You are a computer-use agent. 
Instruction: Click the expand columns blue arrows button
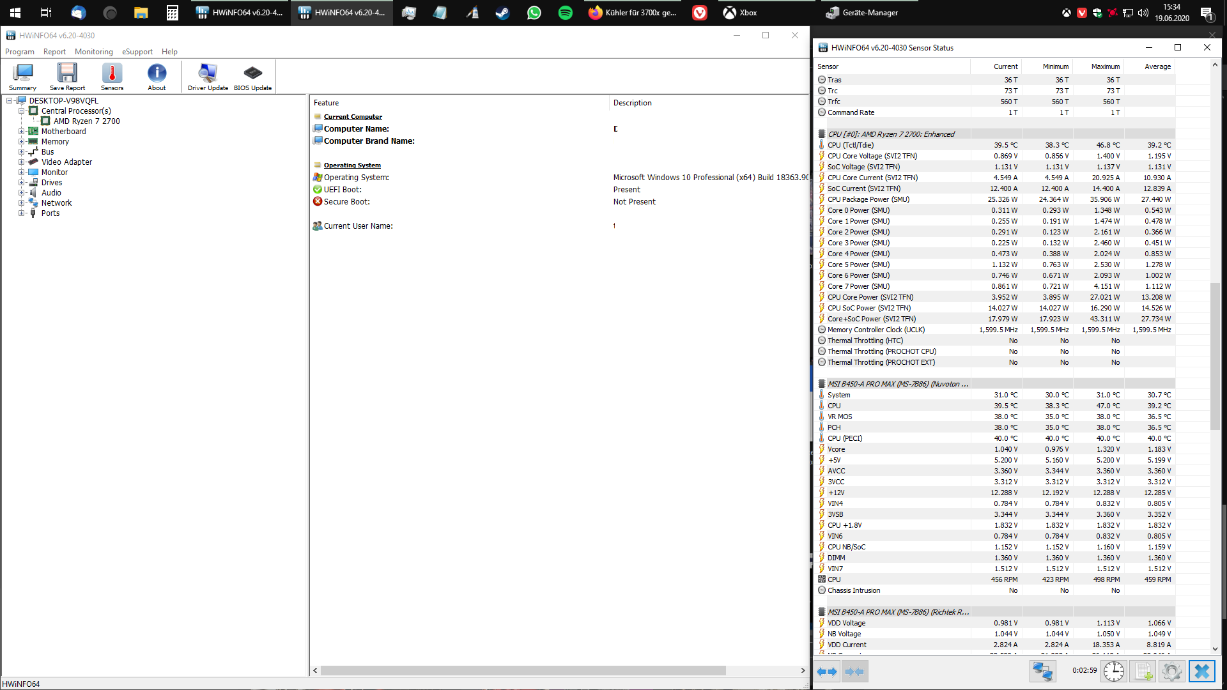(x=827, y=671)
